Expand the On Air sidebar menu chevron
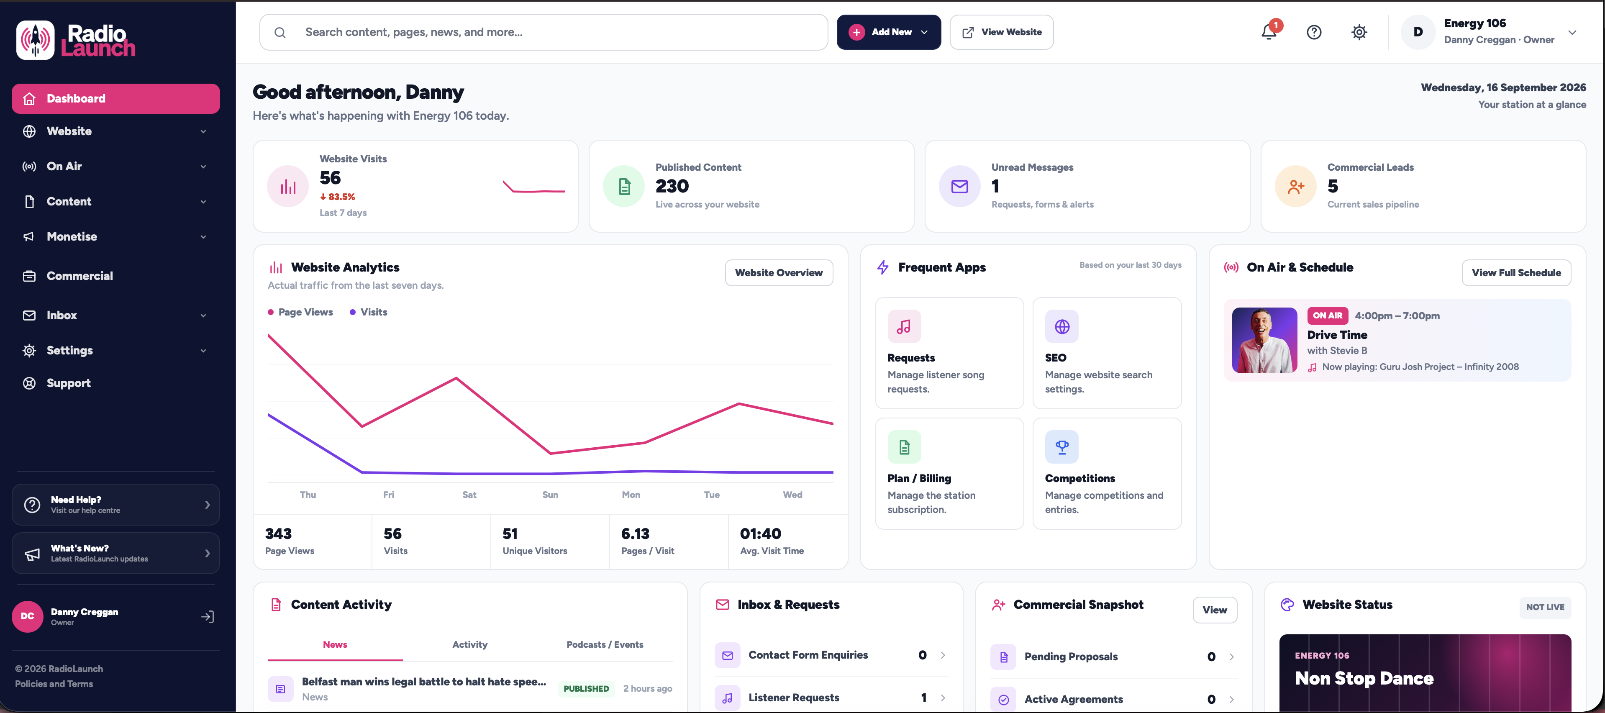This screenshot has width=1605, height=713. [203, 167]
